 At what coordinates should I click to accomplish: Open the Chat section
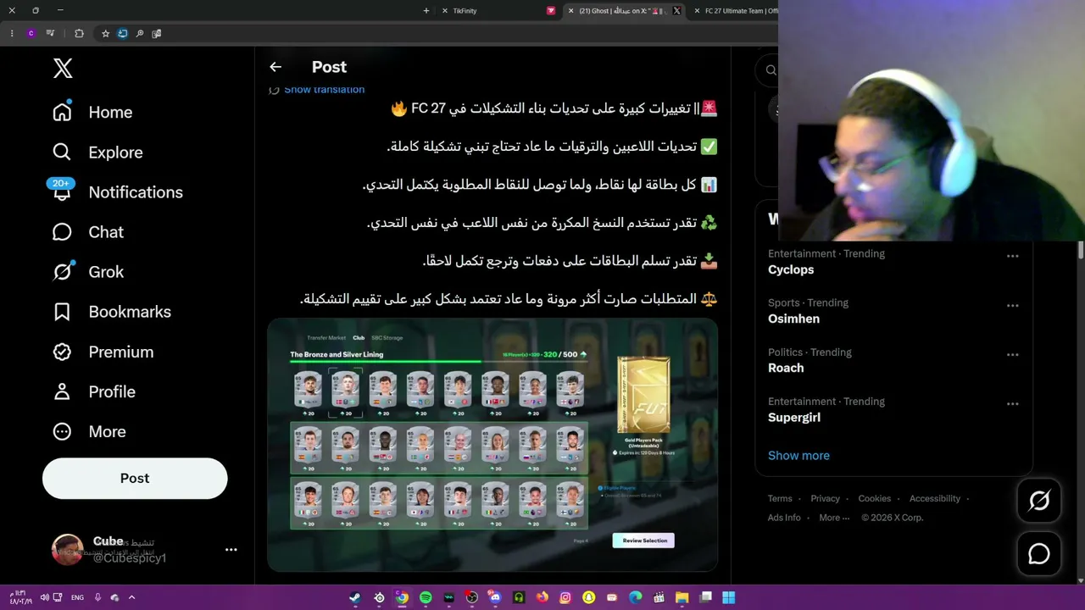pyautogui.click(x=87, y=232)
